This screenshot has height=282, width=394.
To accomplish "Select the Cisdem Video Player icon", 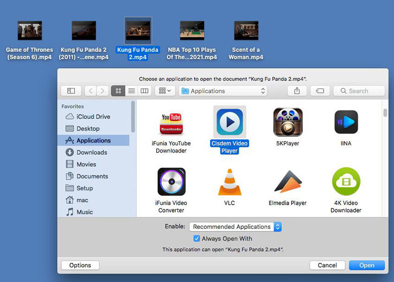I will point(229,121).
